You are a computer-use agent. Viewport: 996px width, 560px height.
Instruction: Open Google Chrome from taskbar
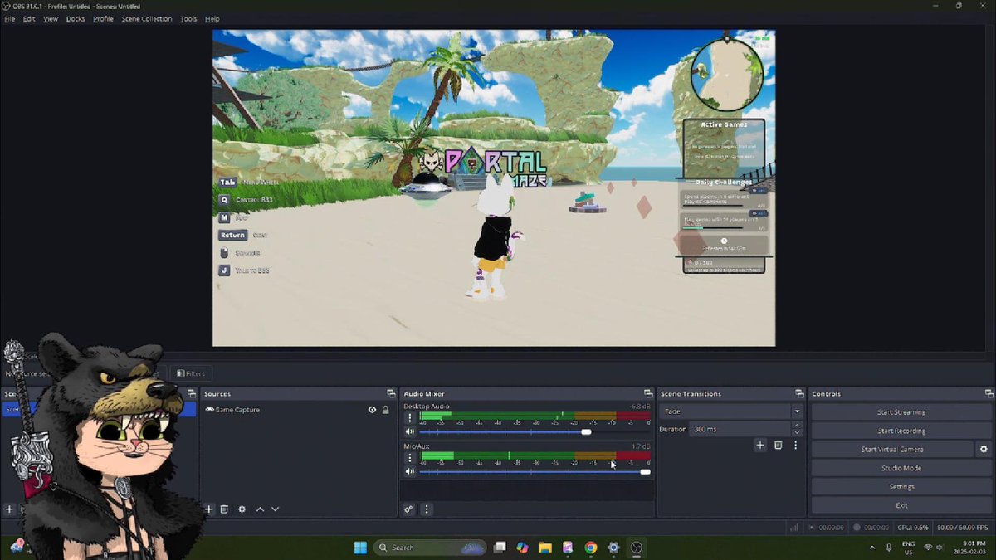point(590,548)
